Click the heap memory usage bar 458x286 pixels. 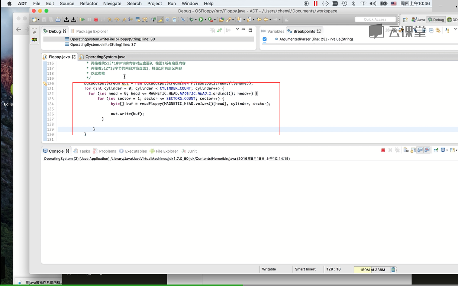pos(372,270)
